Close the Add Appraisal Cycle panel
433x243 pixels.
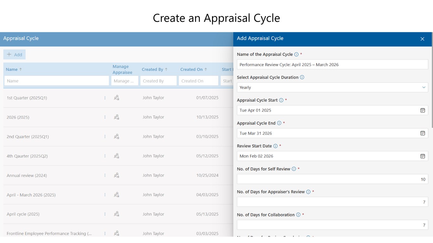click(x=422, y=39)
